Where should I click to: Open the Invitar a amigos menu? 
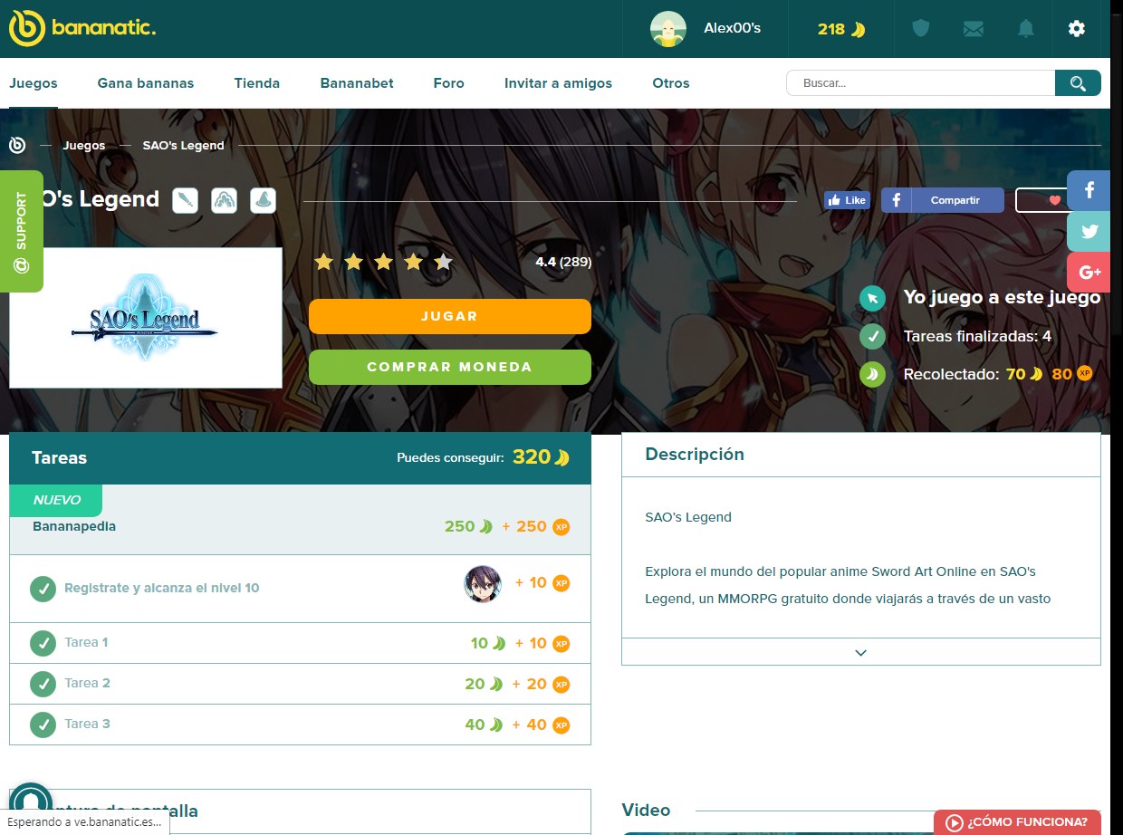[x=558, y=83]
